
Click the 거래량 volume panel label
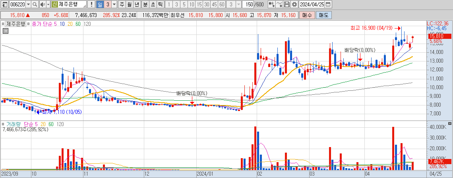(x=13, y=124)
